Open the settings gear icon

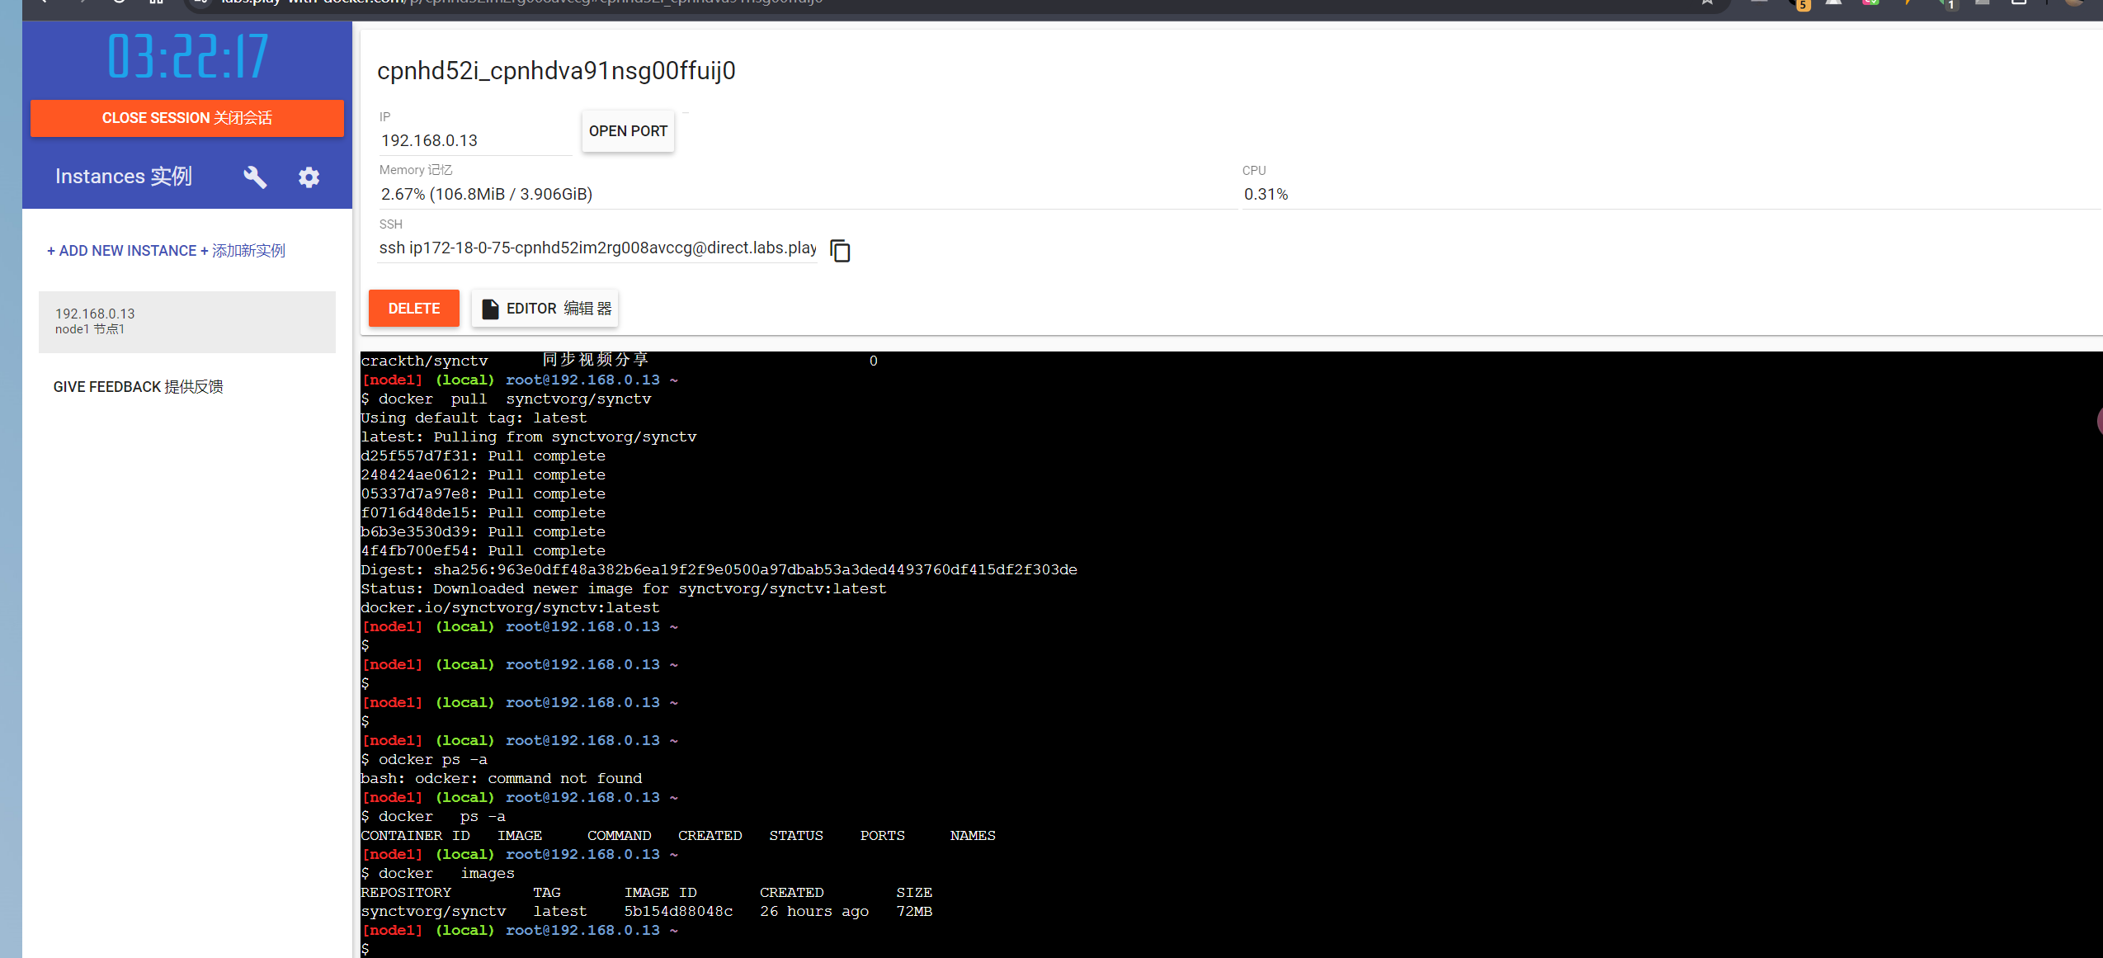tap(309, 177)
